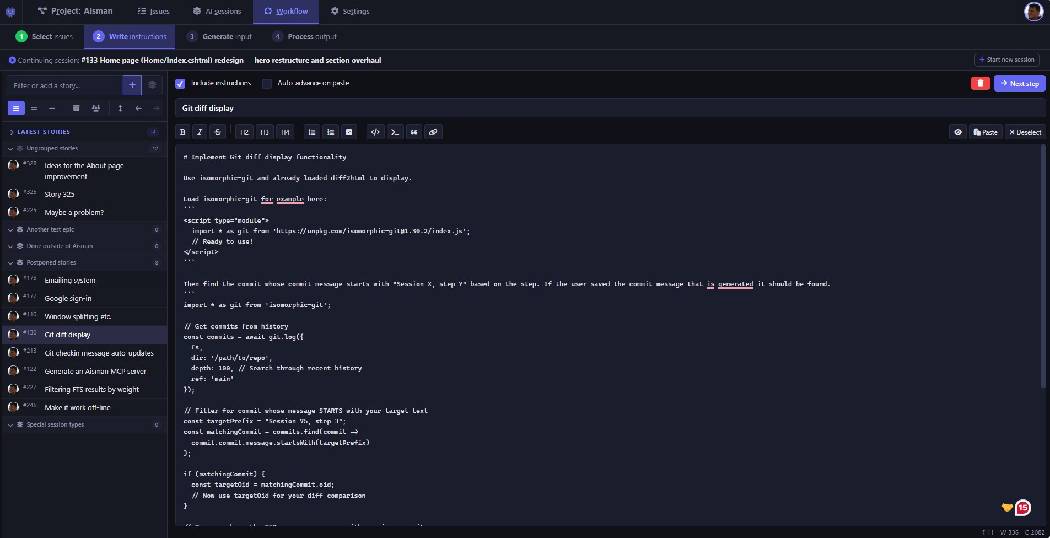Collapse the Another test epic group
This screenshot has height=538, width=1050.
click(85, 230)
